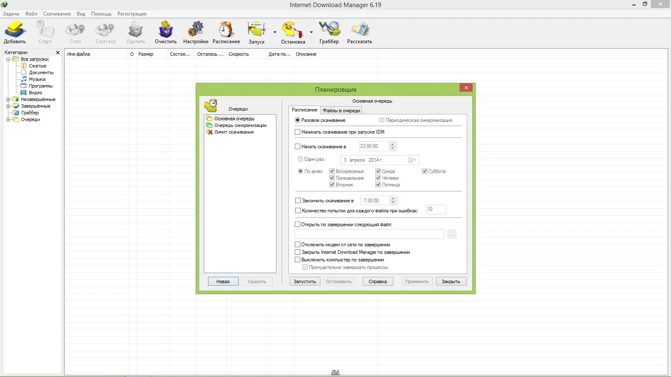Image resolution: width=671 pixels, height=377 pixels.
Task: Sort downloads by Имя файла column header
Action: click(x=96, y=54)
